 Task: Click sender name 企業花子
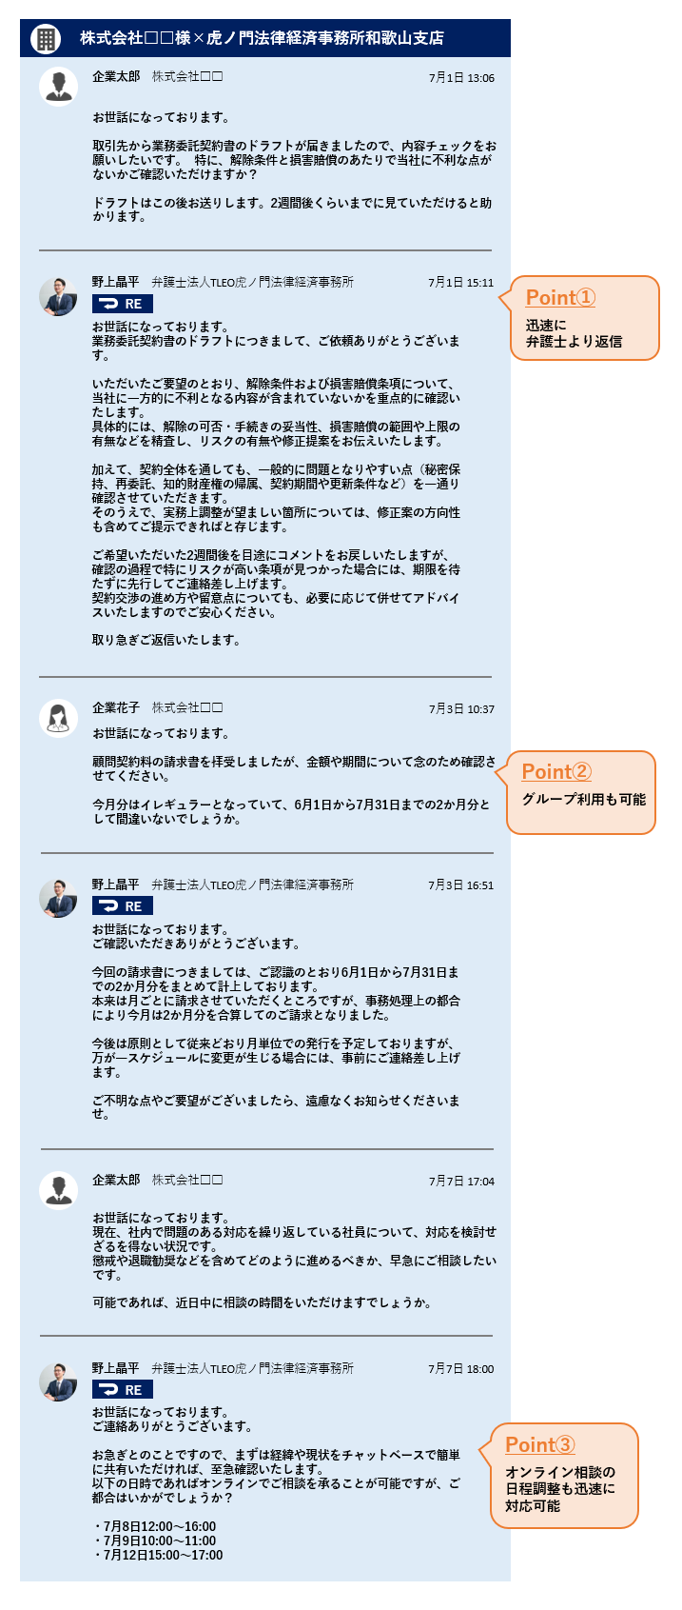tap(116, 707)
